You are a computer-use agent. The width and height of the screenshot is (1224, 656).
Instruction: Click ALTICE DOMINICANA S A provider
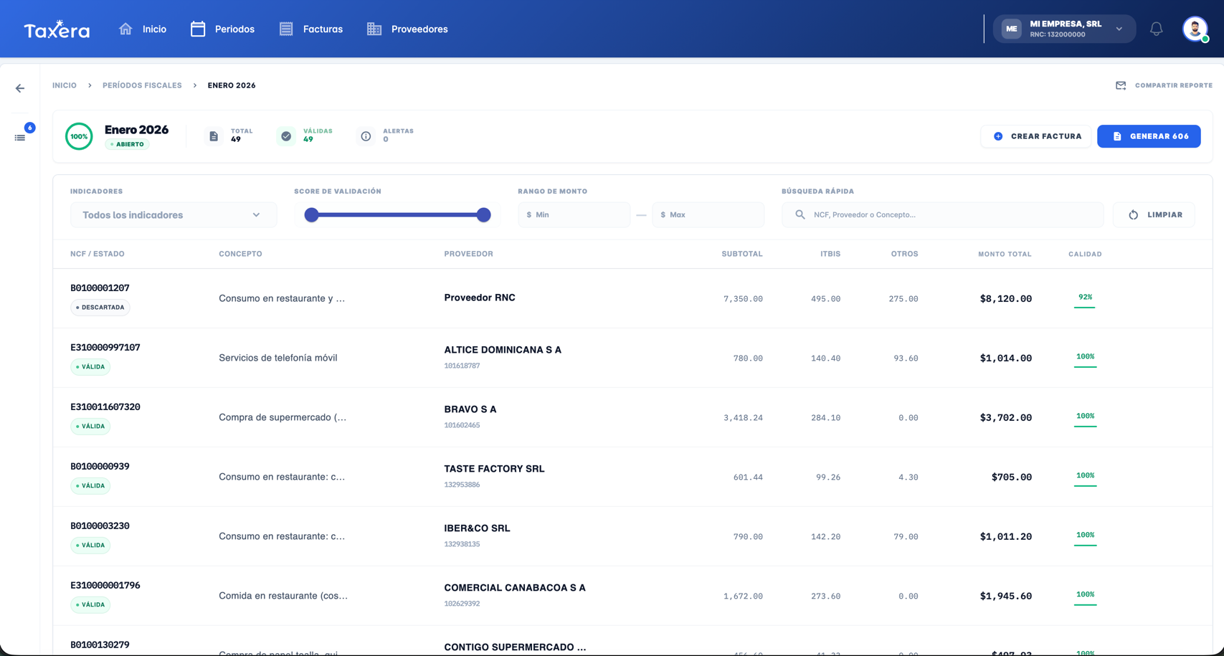click(503, 350)
